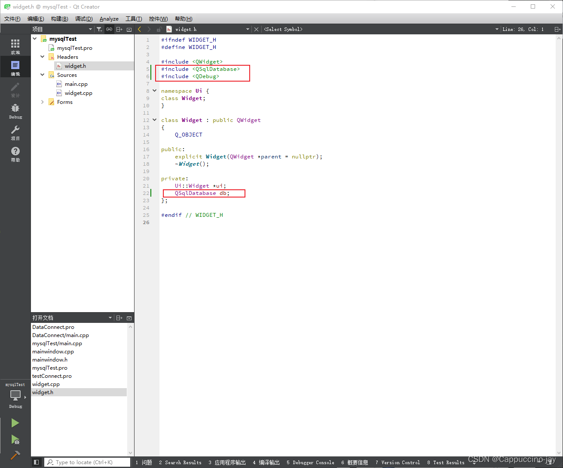Viewport: 563px width, 468px height.
Task: Select mysqlTest.pro in project tree
Action: (74, 48)
